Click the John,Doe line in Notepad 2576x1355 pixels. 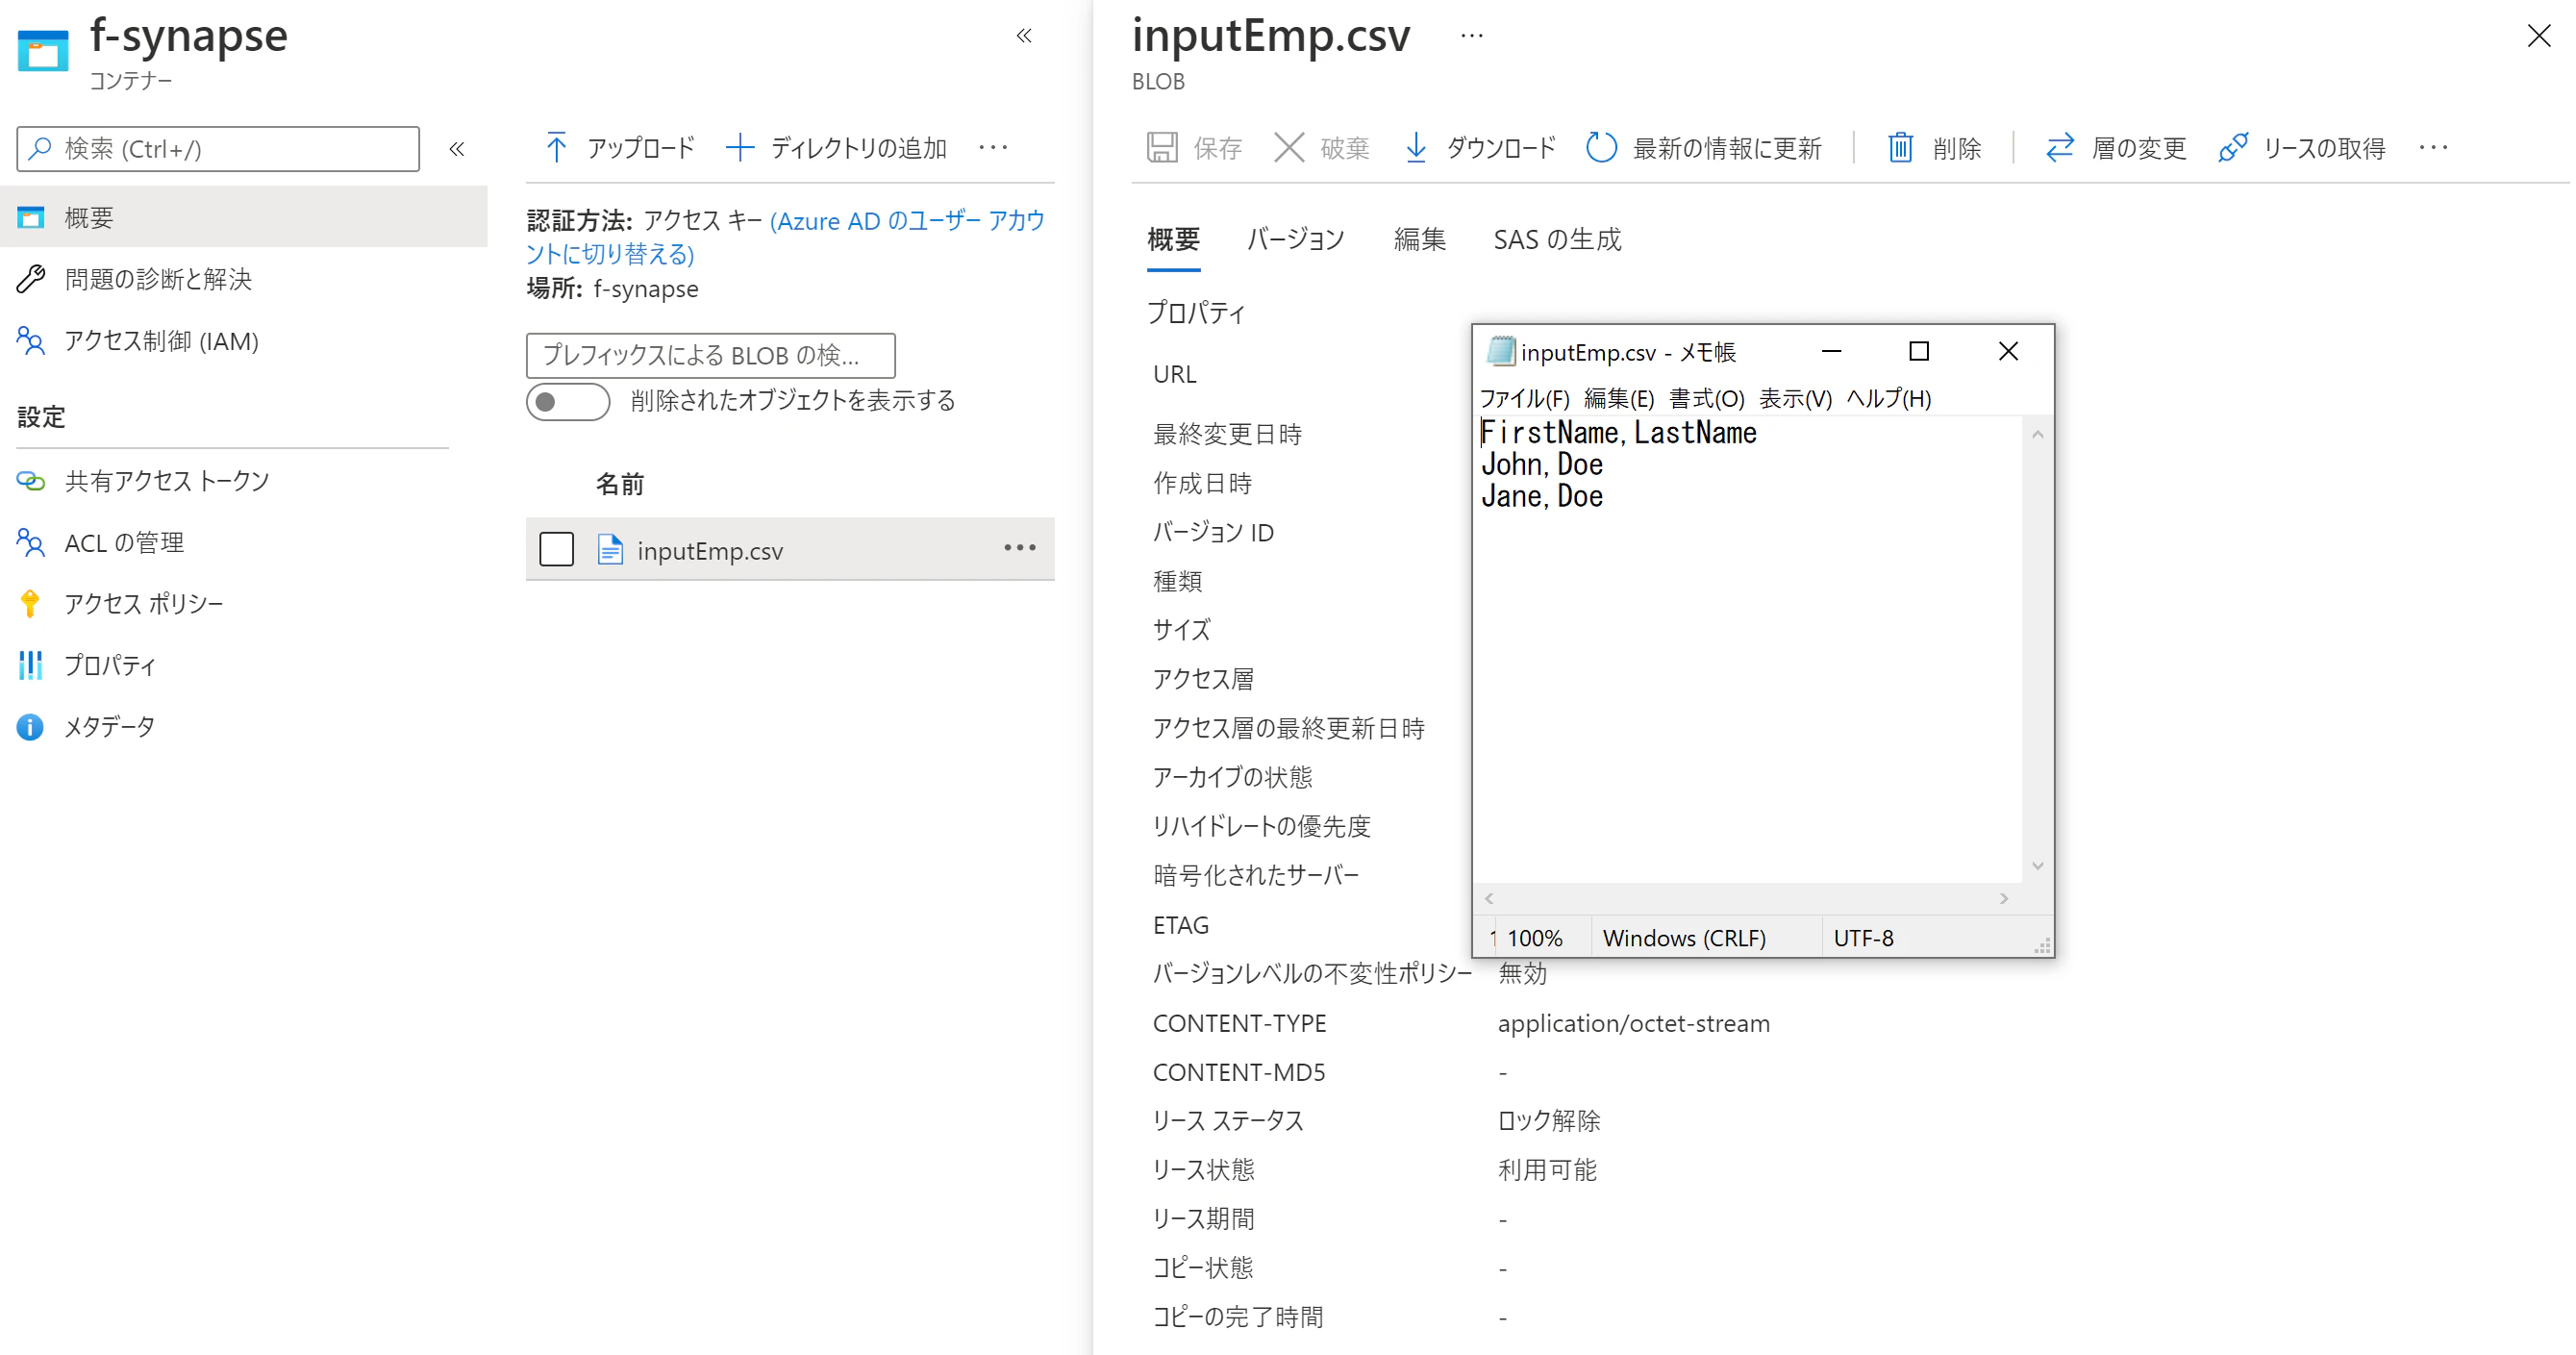pos(1542,465)
